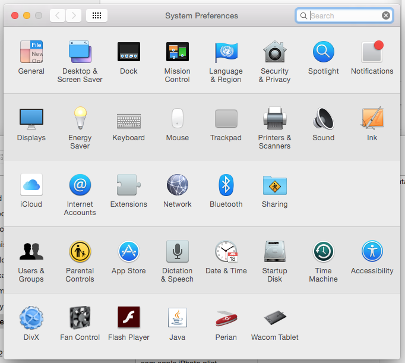Open the Flash Player pane
This screenshot has width=405, height=363.
tap(129, 318)
